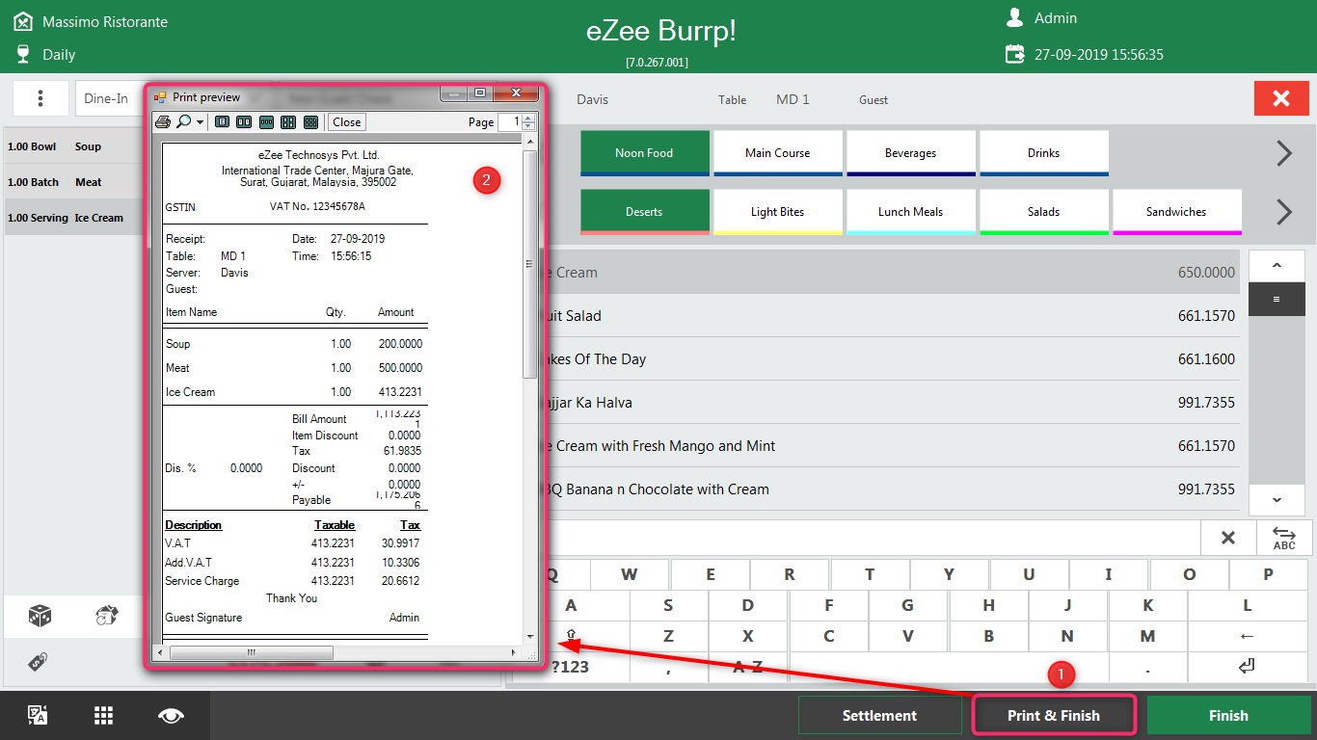Click the magnifier zoom icon in Print preview
The image size is (1317, 740).
[183, 122]
